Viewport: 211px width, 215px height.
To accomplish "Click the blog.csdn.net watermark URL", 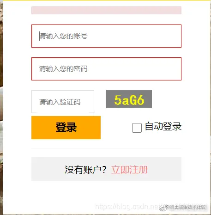I will (x=128, y=207).
